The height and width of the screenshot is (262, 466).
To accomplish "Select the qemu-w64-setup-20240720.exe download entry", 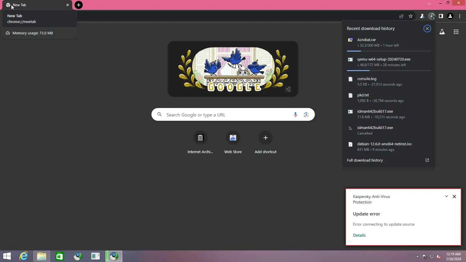I will point(389,62).
